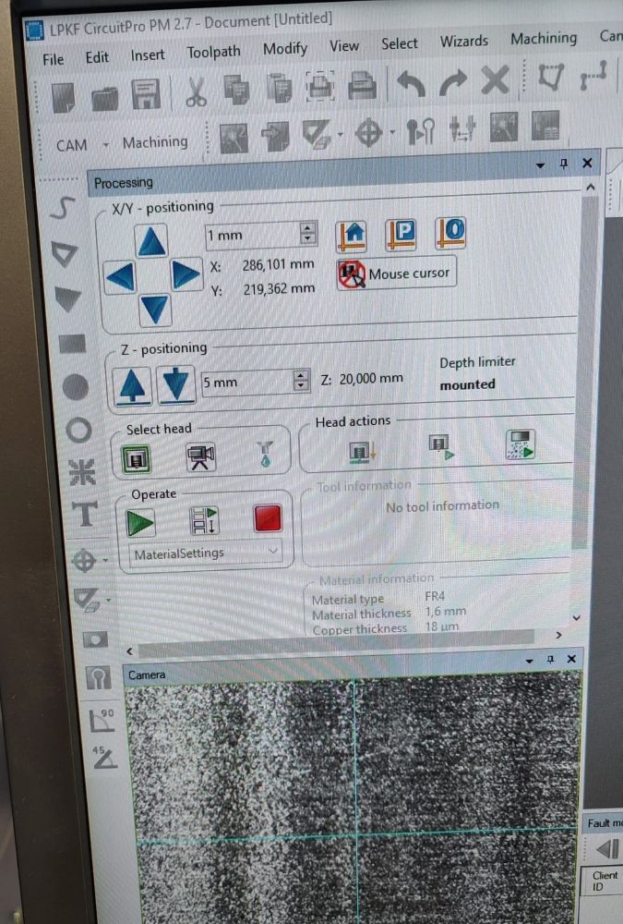Open the Toolpath menu
This screenshot has height=924, width=623.
[x=213, y=52]
